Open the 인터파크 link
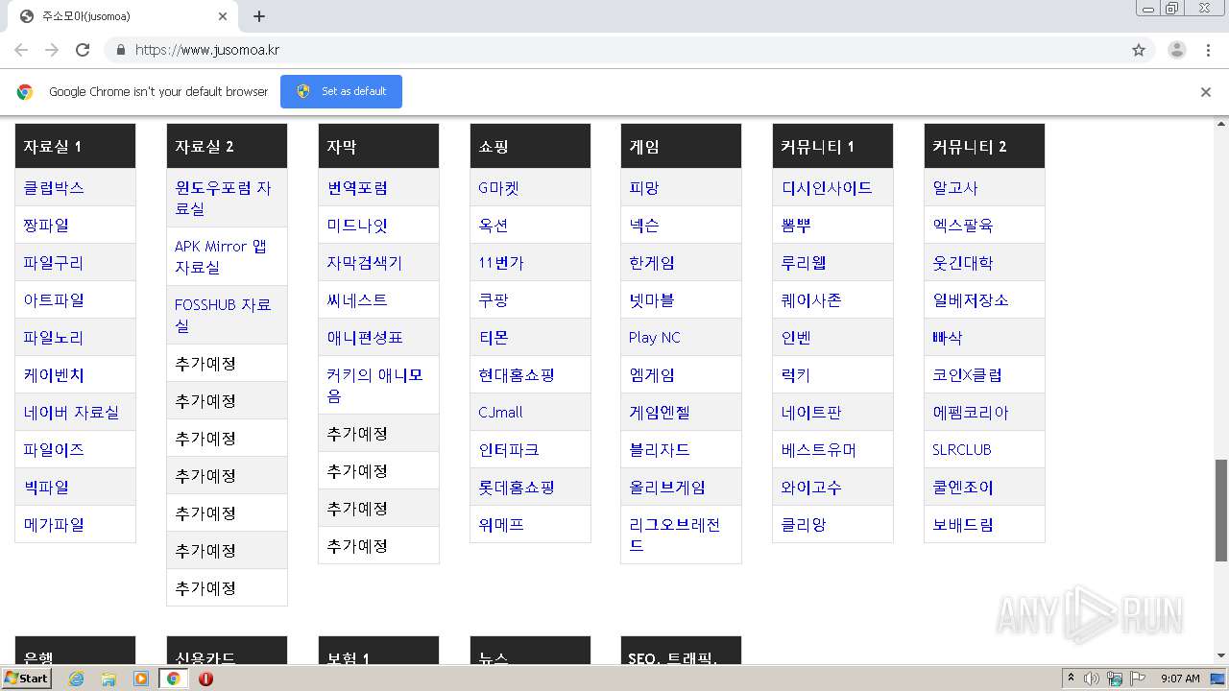The image size is (1229, 691). (x=509, y=450)
